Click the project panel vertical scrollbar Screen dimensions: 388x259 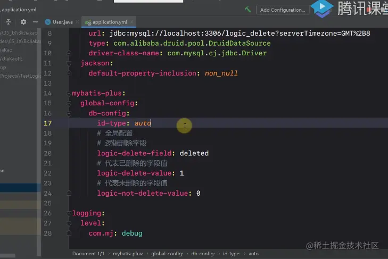point(39,142)
